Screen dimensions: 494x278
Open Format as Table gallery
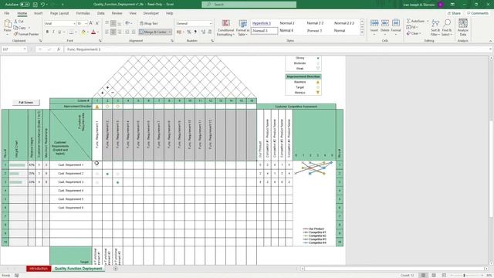(243, 28)
